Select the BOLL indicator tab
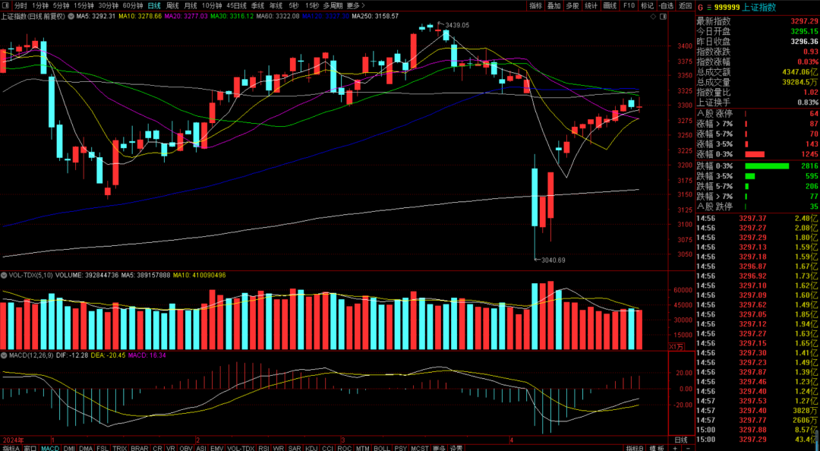Screen dimensions: 820x451 (x=381, y=448)
